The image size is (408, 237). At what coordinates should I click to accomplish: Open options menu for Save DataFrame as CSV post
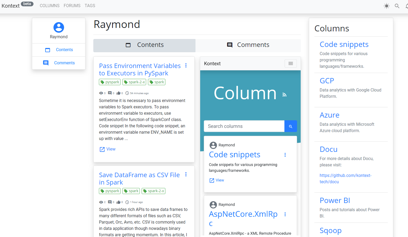tap(186, 174)
